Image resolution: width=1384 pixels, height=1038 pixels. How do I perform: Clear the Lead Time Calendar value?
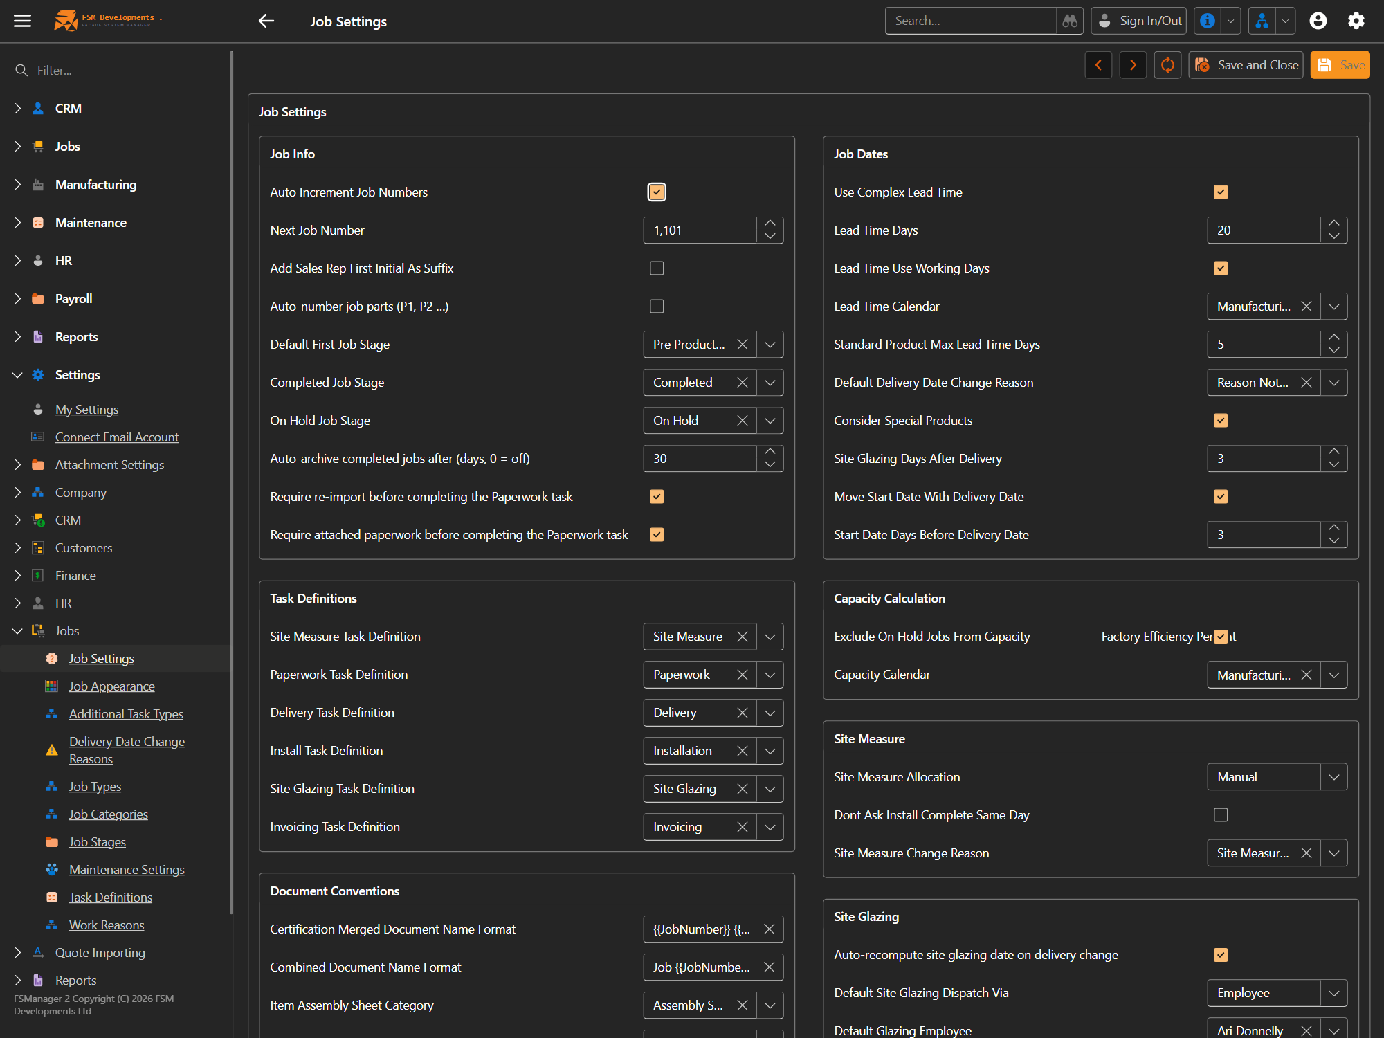pyautogui.click(x=1306, y=307)
